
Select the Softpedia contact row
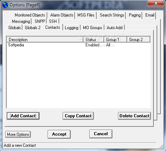(78, 45)
